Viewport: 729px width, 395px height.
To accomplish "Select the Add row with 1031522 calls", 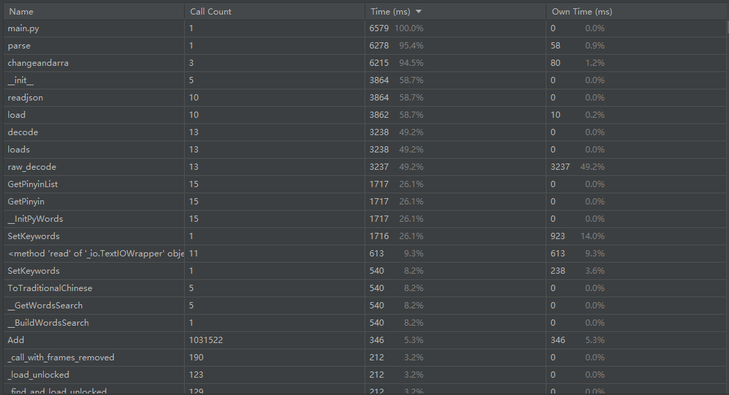I will point(364,340).
